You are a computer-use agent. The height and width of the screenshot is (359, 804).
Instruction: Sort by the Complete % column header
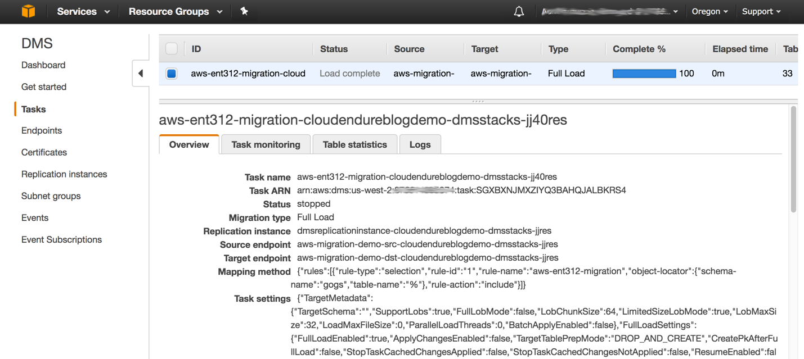tap(639, 49)
